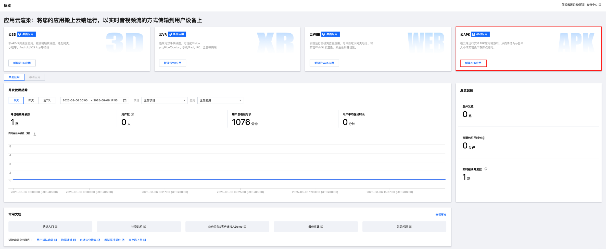Select the 昨天 time range option
This screenshot has width=606, height=249.
[x=31, y=100]
